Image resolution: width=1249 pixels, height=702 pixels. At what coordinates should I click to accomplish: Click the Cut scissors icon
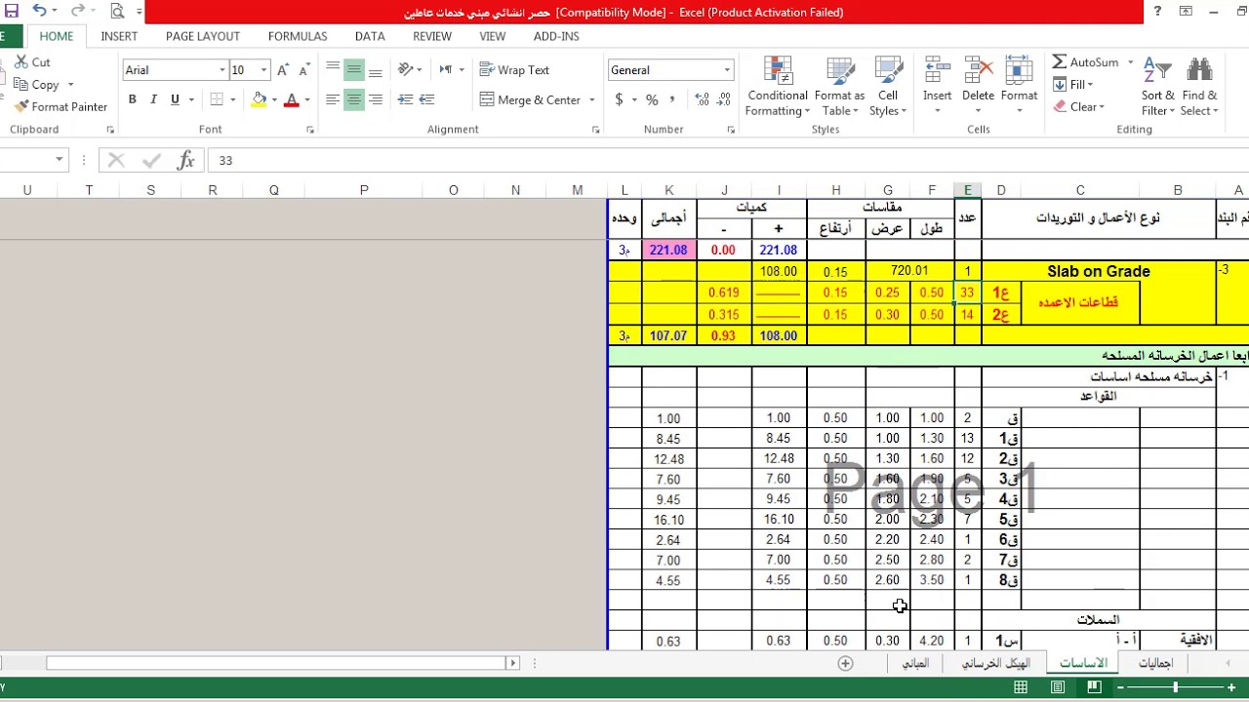point(21,61)
